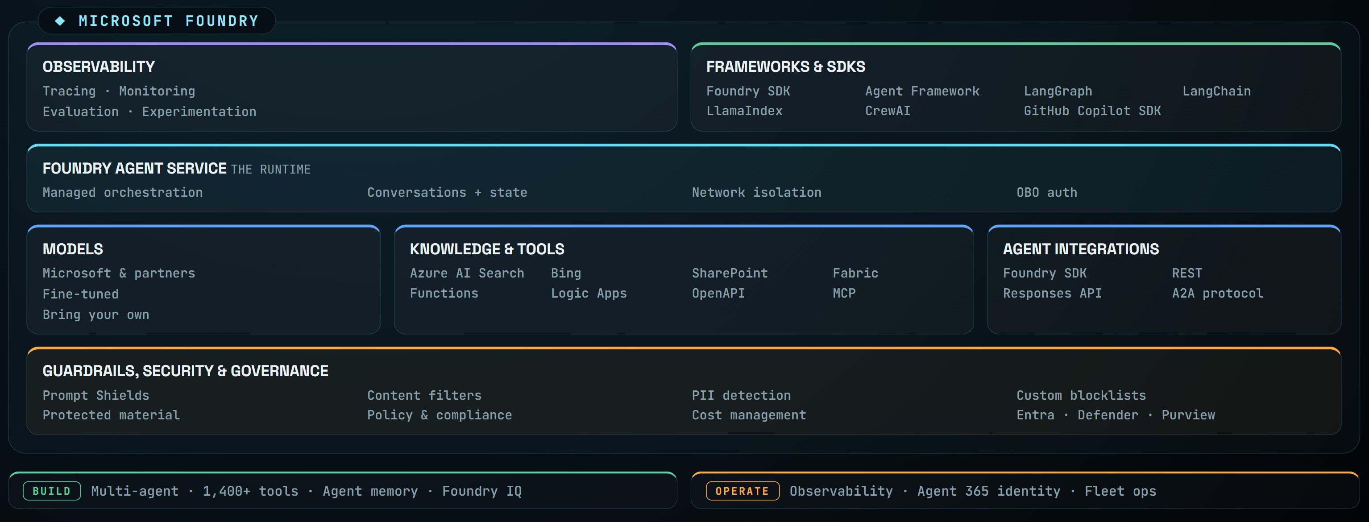
Task: Select the OPERATE badge
Action: tap(742, 491)
